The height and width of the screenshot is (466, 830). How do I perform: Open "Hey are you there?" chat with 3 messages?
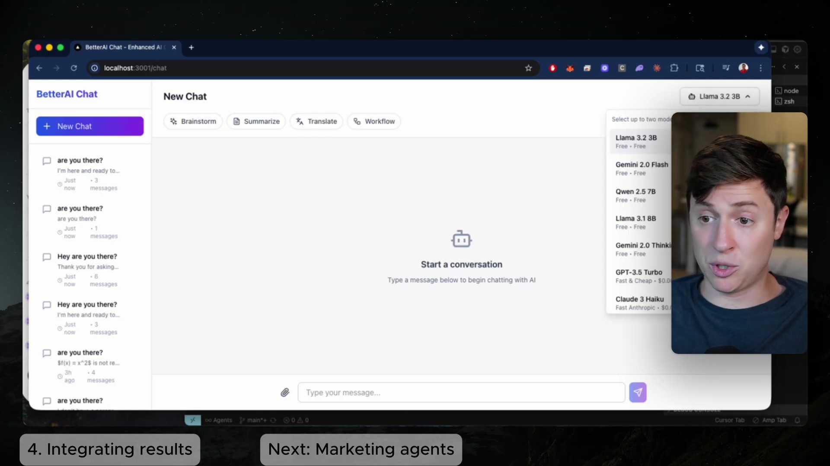[90, 318]
